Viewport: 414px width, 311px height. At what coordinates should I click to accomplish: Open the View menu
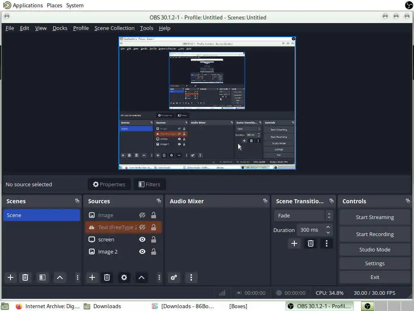[41, 28]
